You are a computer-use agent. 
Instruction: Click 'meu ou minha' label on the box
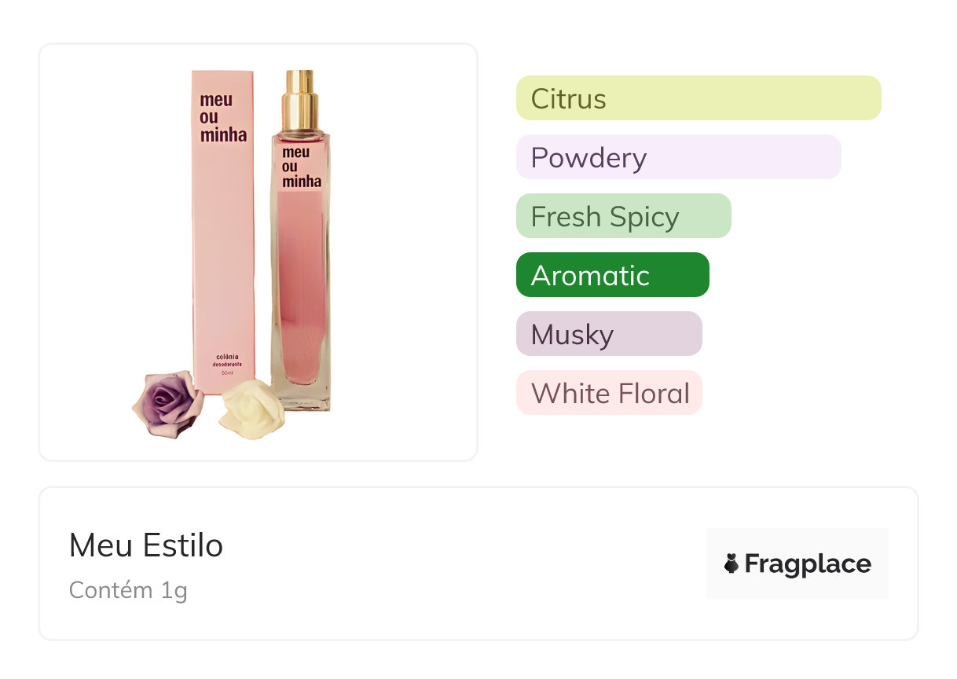click(x=223, y=117)
